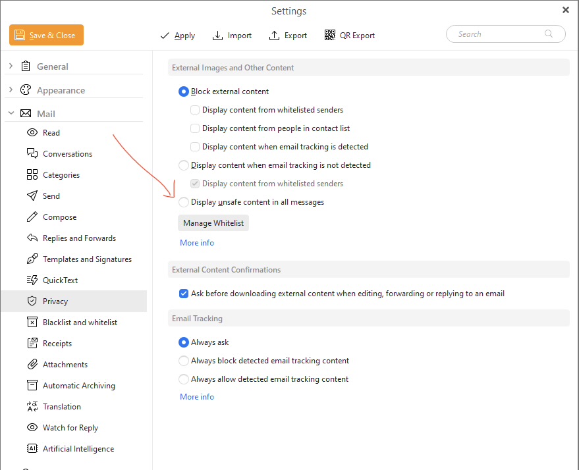Click the Compose pencil icon
Viewport: 579px width, 470px height.
click(32, 217)
